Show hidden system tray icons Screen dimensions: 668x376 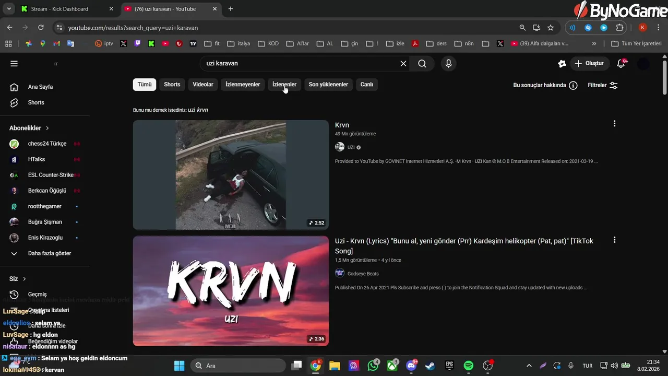tap(529, 366)
